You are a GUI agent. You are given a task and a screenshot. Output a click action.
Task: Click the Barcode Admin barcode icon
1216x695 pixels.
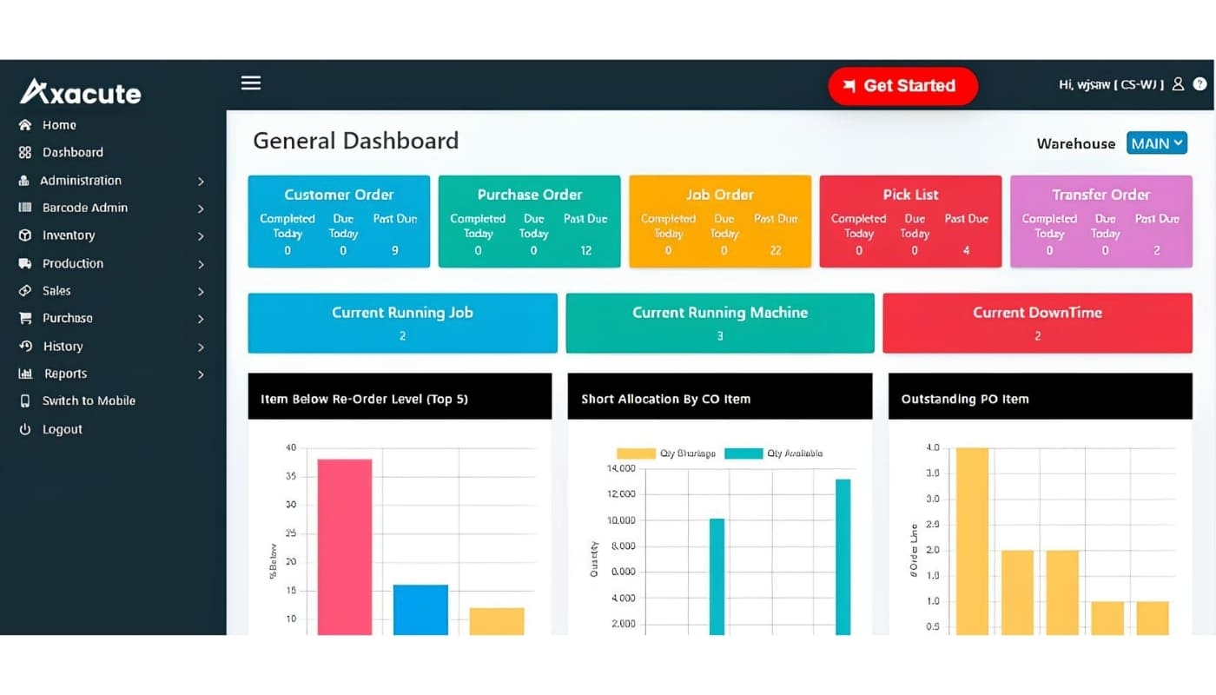pyautogui.click(x=25, y=208)
